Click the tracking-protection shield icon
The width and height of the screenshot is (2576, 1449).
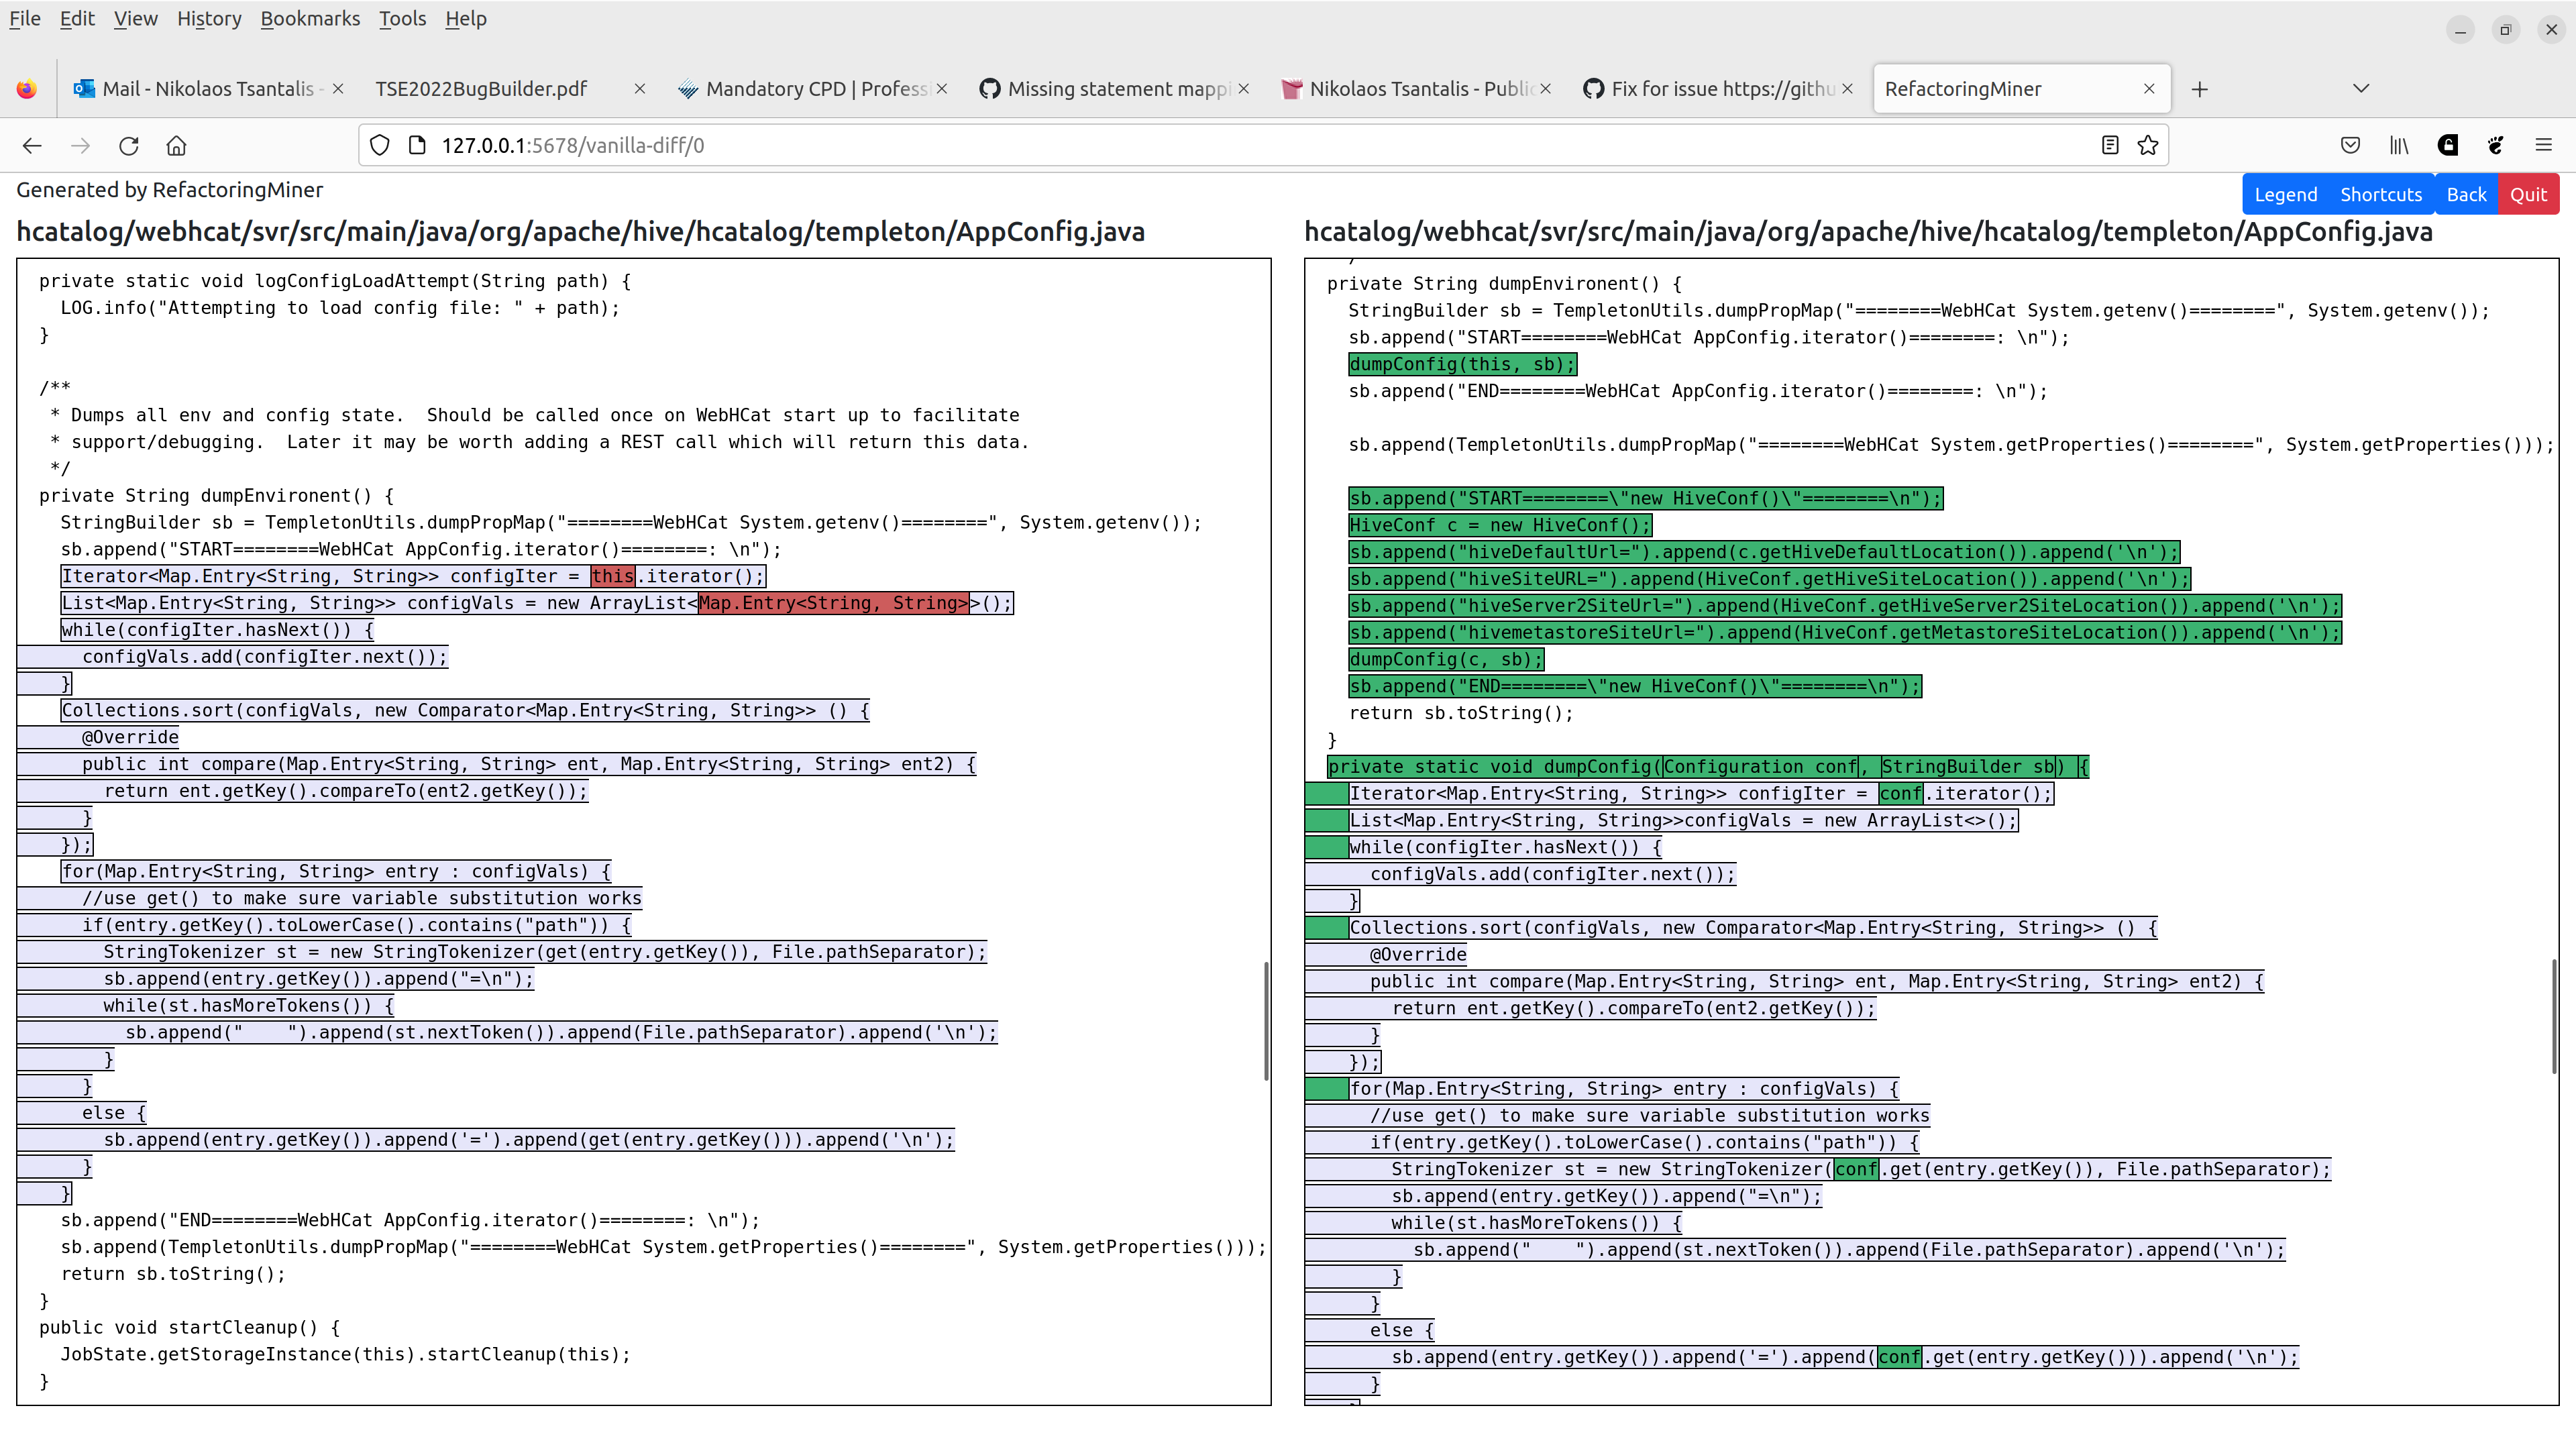click(379, 145)
